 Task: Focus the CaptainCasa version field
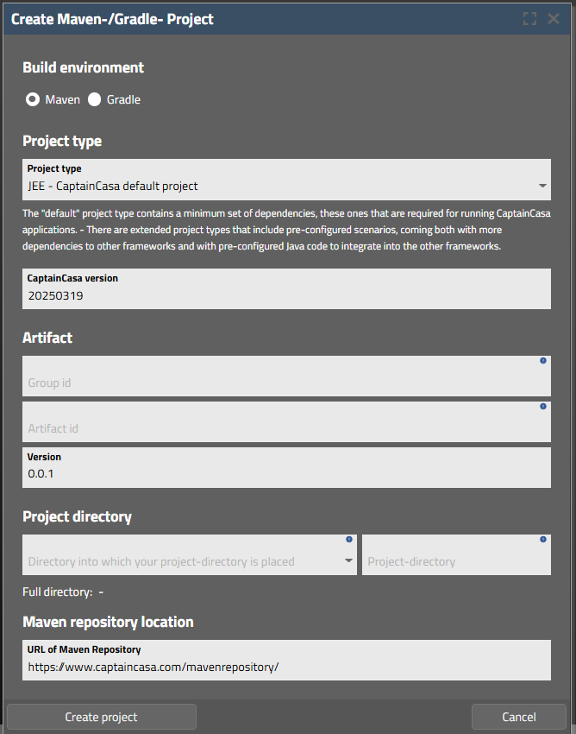[285, 295]
